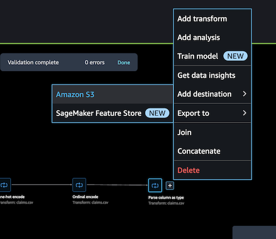Expand the Add destination submenu chevron
Screen dimensions: 276x239
pyautogui.click(x=245, y=94)
